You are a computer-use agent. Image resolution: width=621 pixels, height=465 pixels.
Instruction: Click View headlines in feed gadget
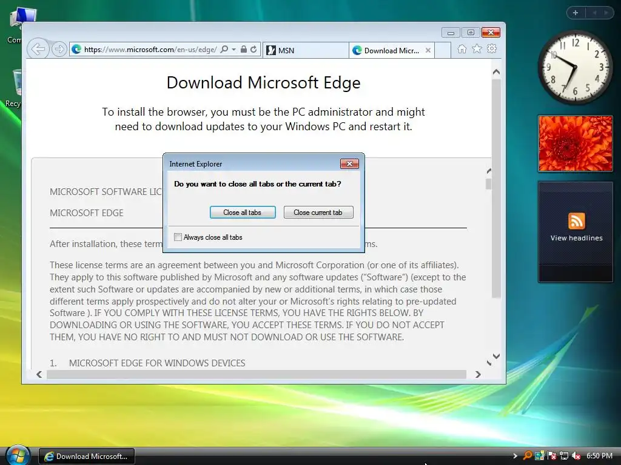coord(576,238)
